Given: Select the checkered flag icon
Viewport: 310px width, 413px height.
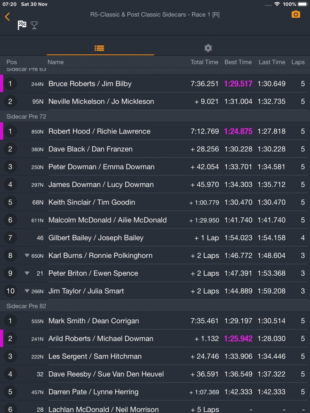Looking at the screenshot, I should 22,25.
